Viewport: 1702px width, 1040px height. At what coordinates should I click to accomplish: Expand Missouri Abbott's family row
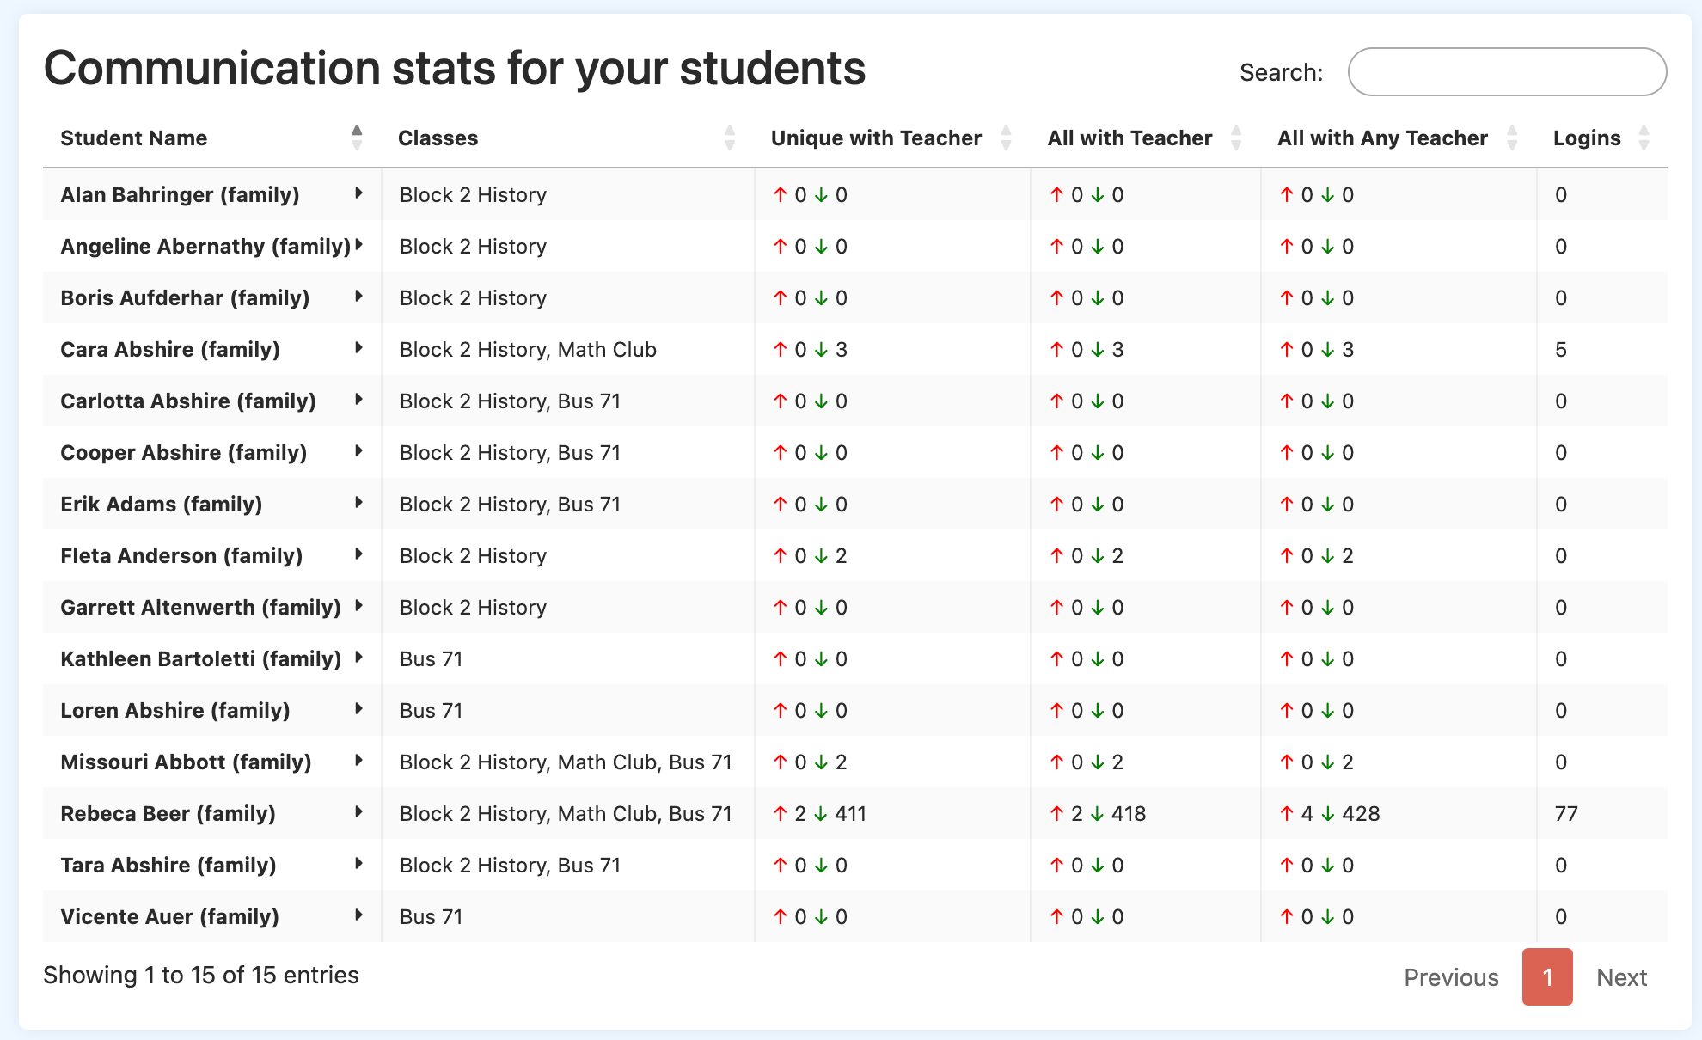[x=358, y=762]
